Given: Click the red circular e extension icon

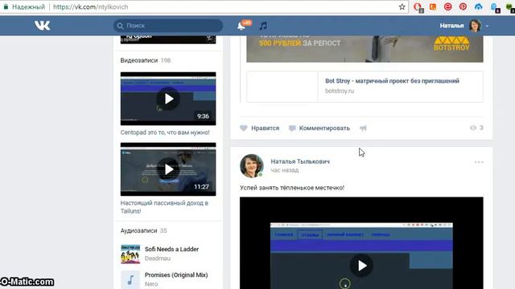Looking at the screenshot, I should [x=447, y=6].
